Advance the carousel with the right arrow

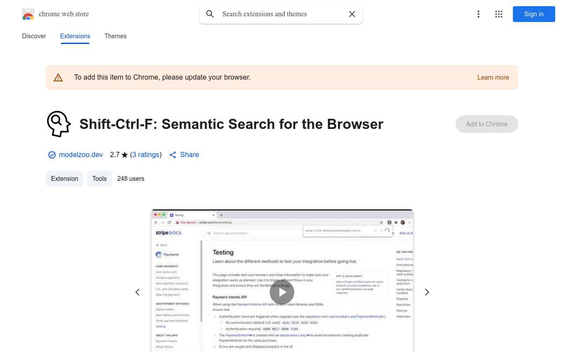click(427, 292)
